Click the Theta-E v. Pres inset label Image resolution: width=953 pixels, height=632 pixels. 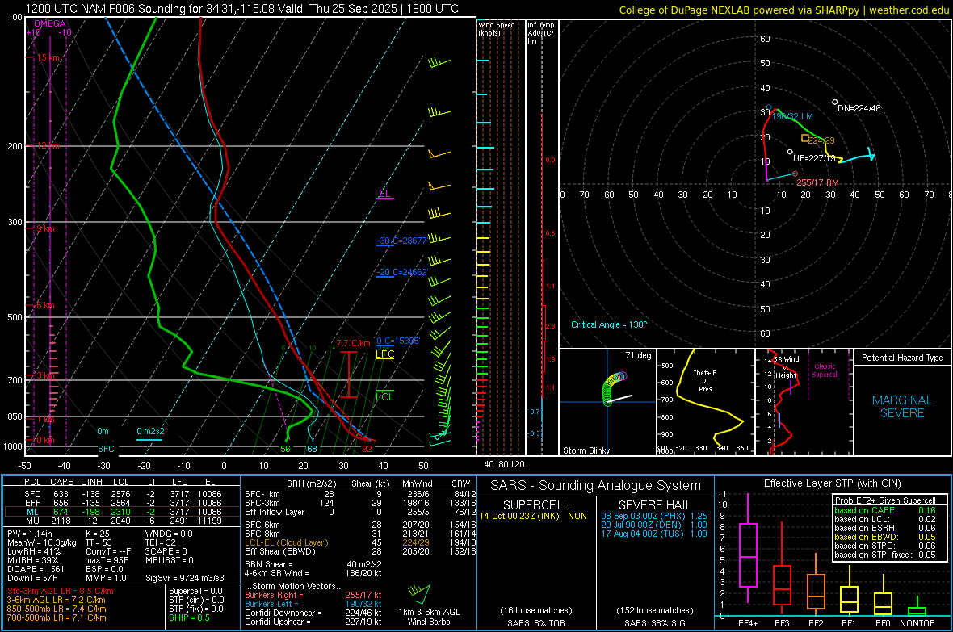pos(705,380)
